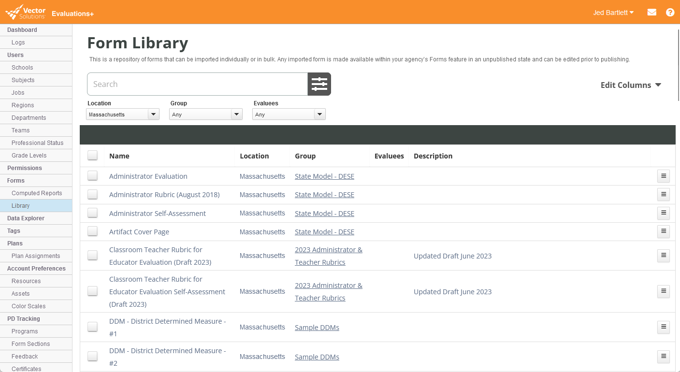Screen dimensions: 680x372
Task: Expand the Edit Columns menu
Action: 630,85
